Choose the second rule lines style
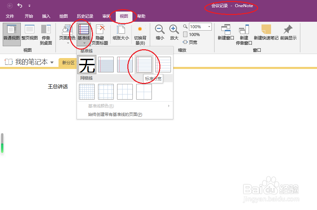Viewport: 317px width, 210px height. 125,65
